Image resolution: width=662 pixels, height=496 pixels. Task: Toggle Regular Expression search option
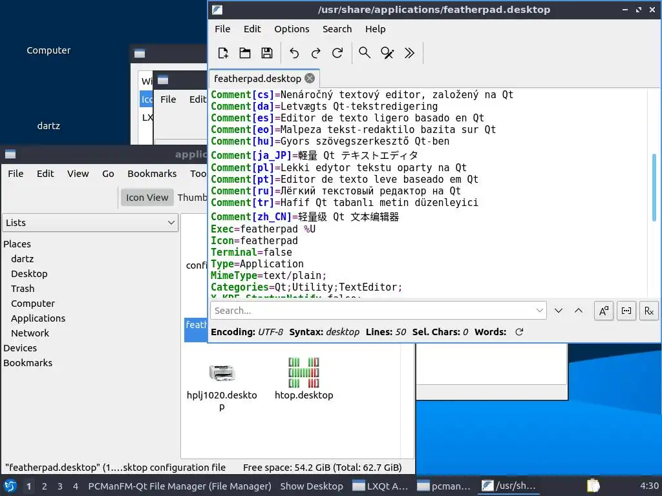(649, 311)
